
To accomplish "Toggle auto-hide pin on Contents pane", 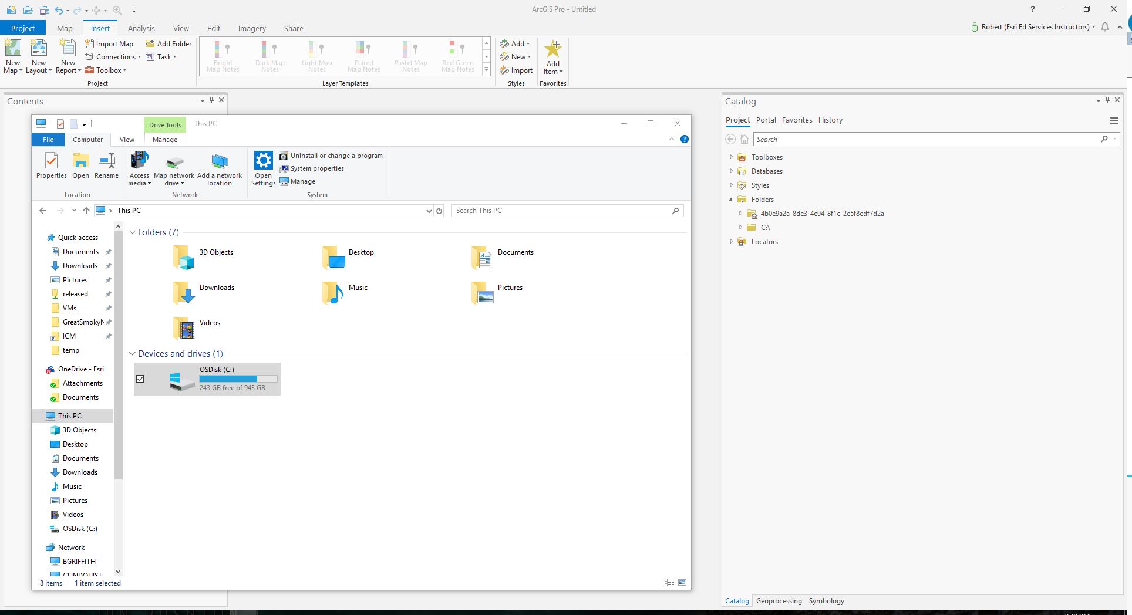I will [x=212, y=100].
